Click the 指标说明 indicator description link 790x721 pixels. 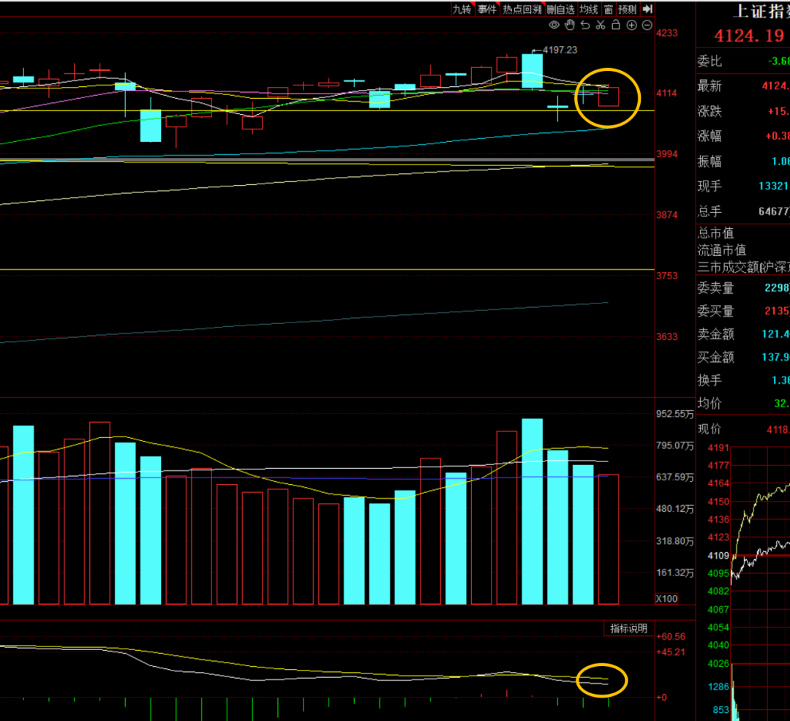[x=629, y=628]
